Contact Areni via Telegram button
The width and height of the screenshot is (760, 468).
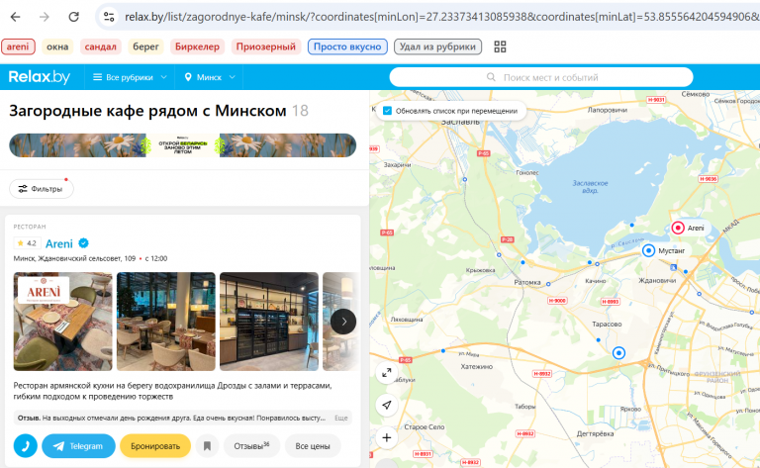[x=78, y=446]
